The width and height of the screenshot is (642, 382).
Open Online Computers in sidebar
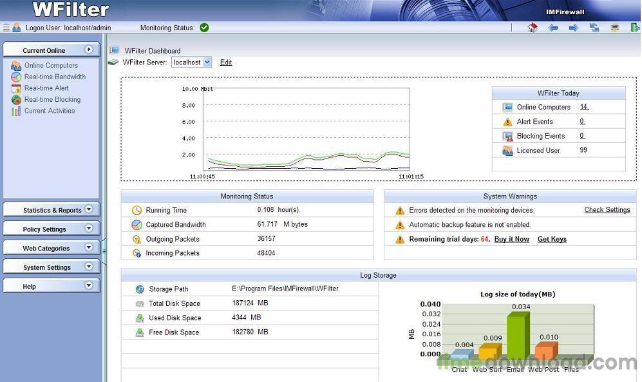[x=51, y=65]
